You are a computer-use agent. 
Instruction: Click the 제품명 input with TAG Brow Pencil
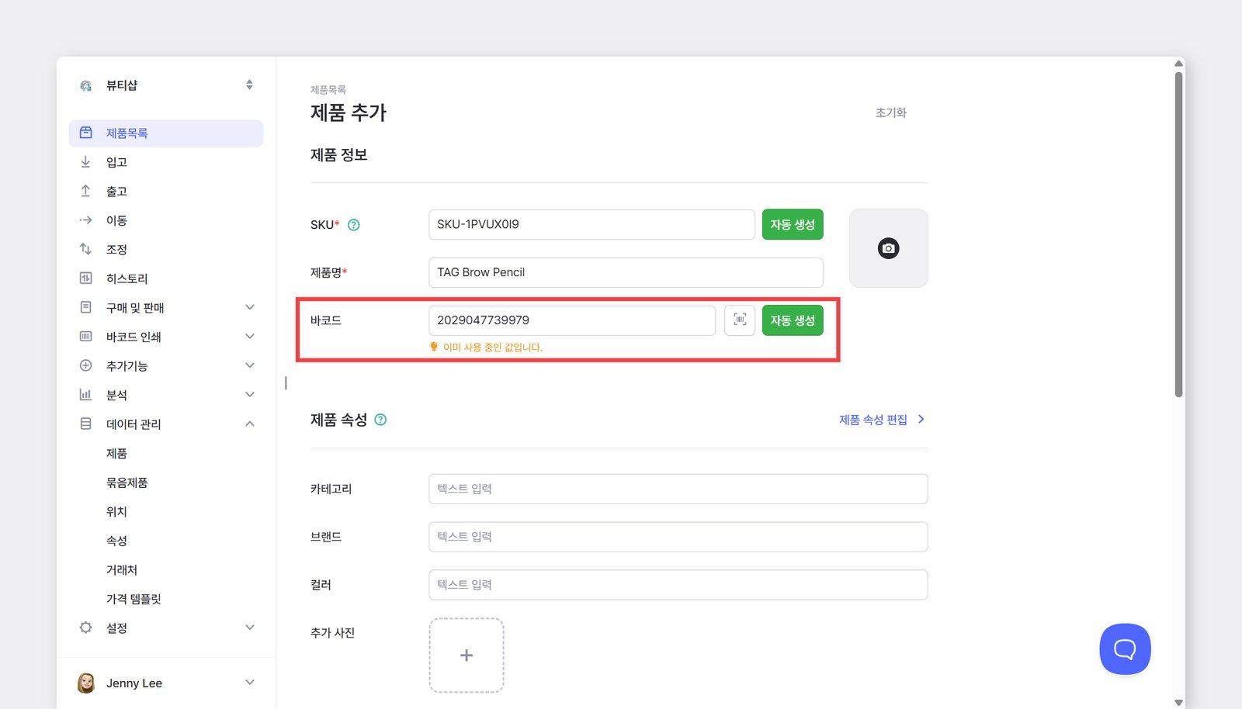pyautogui.click(x=626, y=272)
